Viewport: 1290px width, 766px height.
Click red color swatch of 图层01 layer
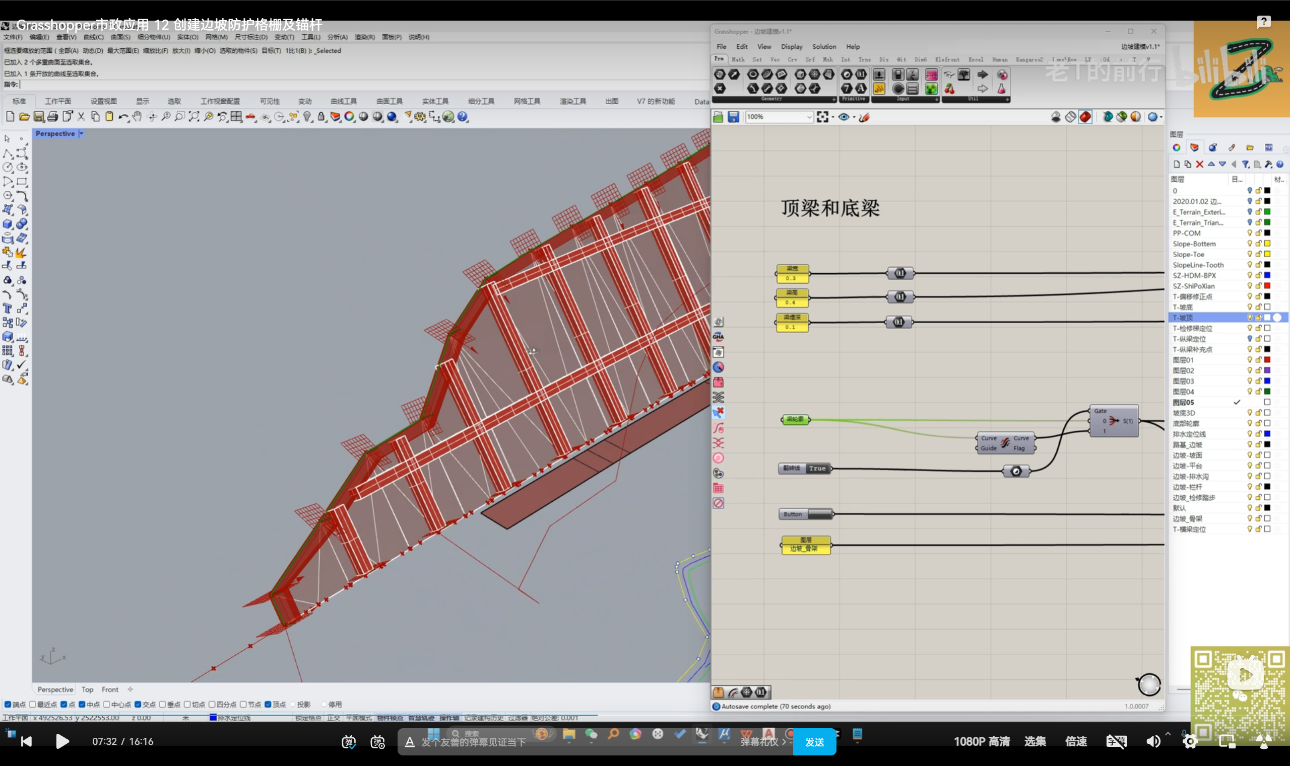click(1267, 360)
